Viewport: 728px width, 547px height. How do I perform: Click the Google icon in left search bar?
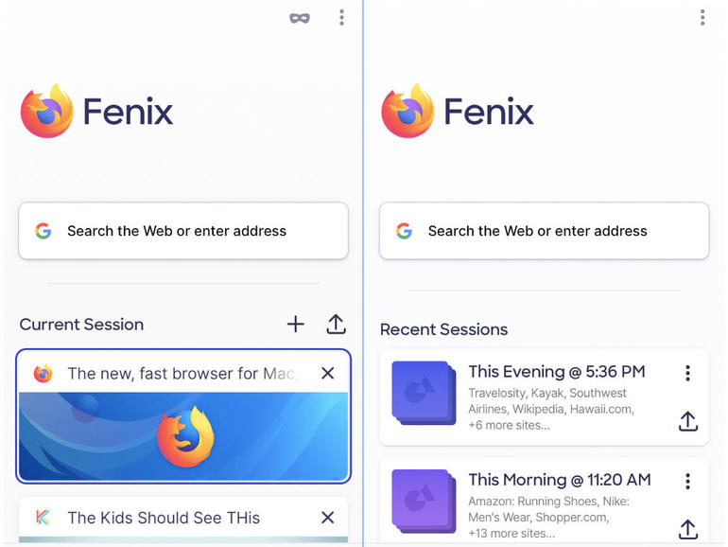[x=43, y=231]
